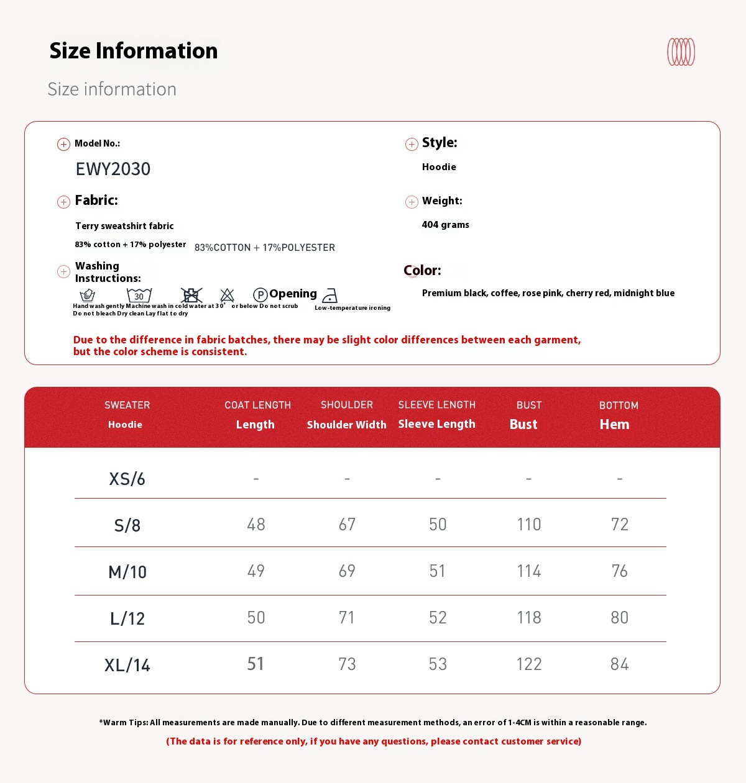Viewport: 746px width, 783px height.
Task: Click the plus icon beside Weight
Action: [x=412, y=202]
